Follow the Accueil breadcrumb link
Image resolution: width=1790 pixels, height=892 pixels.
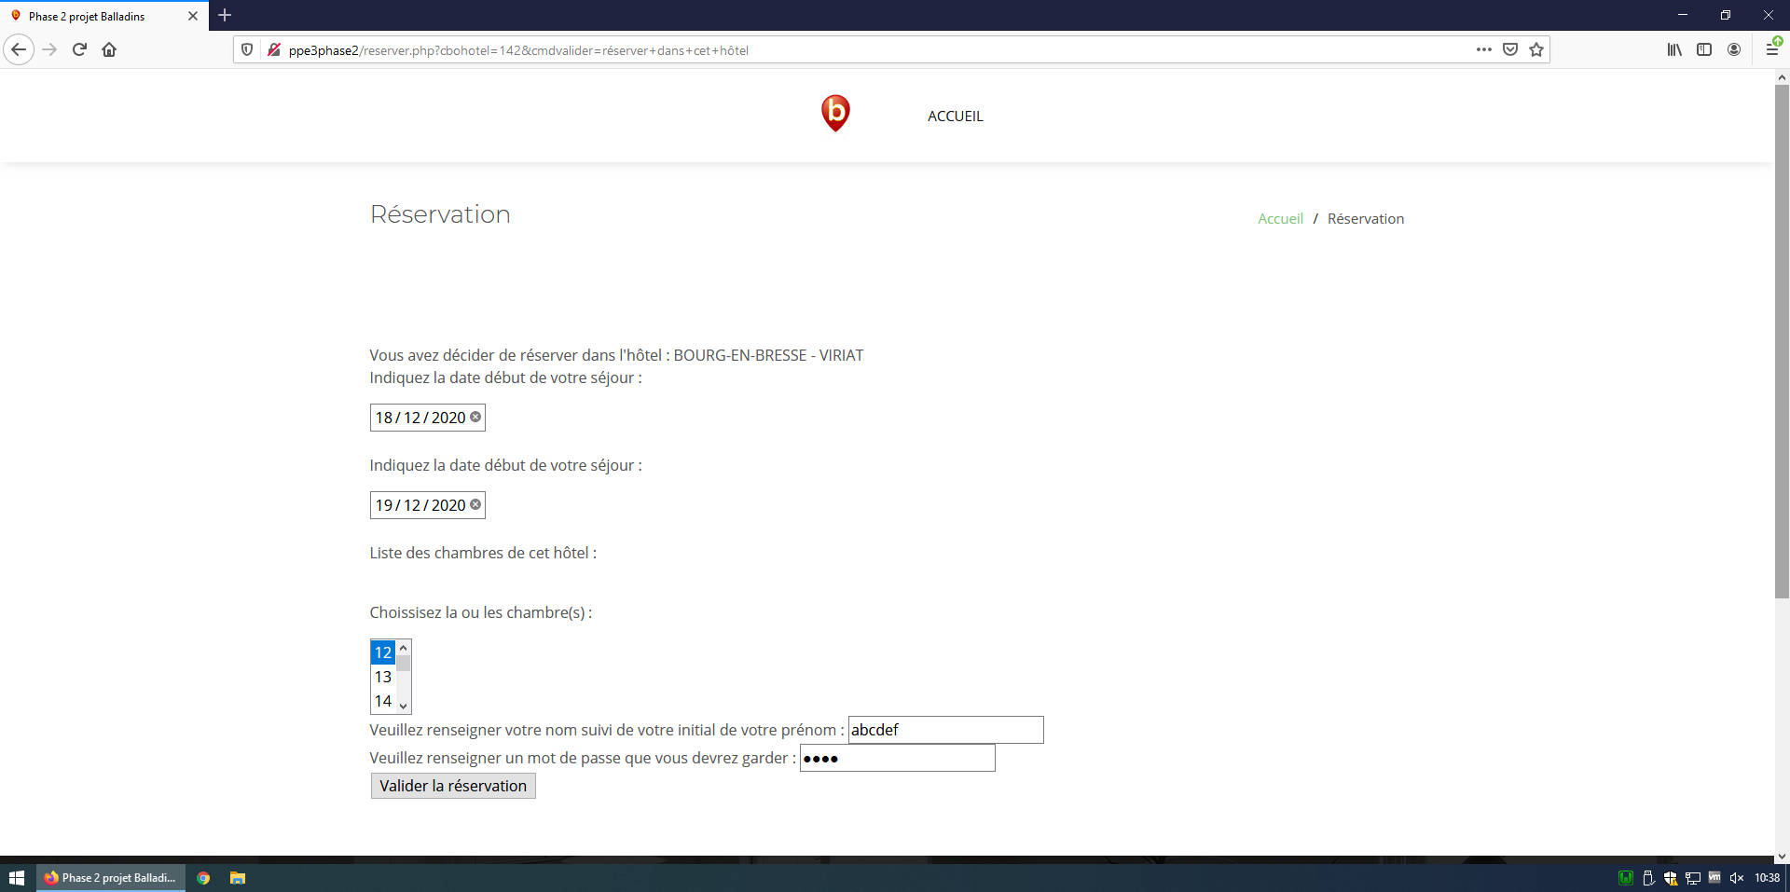point(1280,219)
